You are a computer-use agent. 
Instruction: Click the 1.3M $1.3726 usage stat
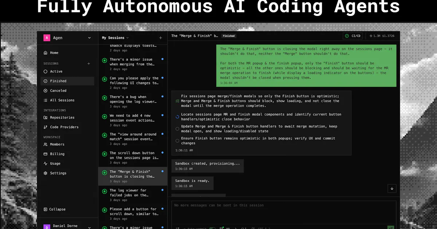382,36
